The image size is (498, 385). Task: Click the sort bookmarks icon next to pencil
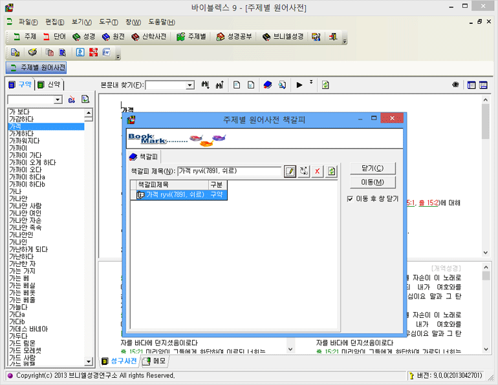click(303, 171)
